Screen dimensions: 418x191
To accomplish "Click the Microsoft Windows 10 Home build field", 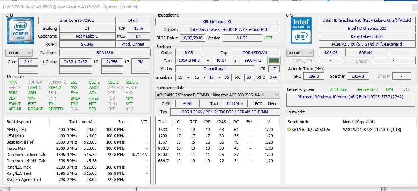I will [x=351, y=99].
